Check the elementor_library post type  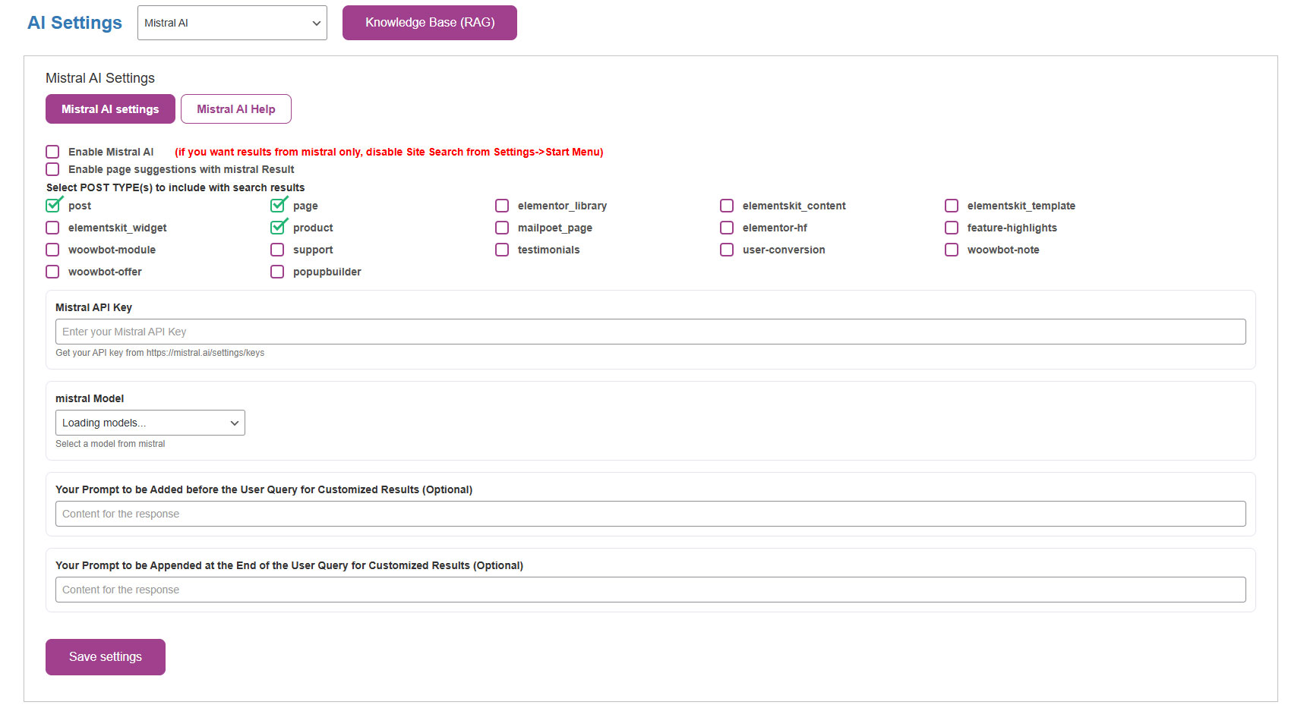click(x=502, y=206)
